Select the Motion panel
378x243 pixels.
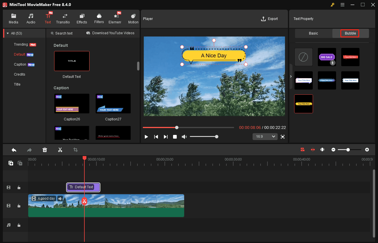133,18
